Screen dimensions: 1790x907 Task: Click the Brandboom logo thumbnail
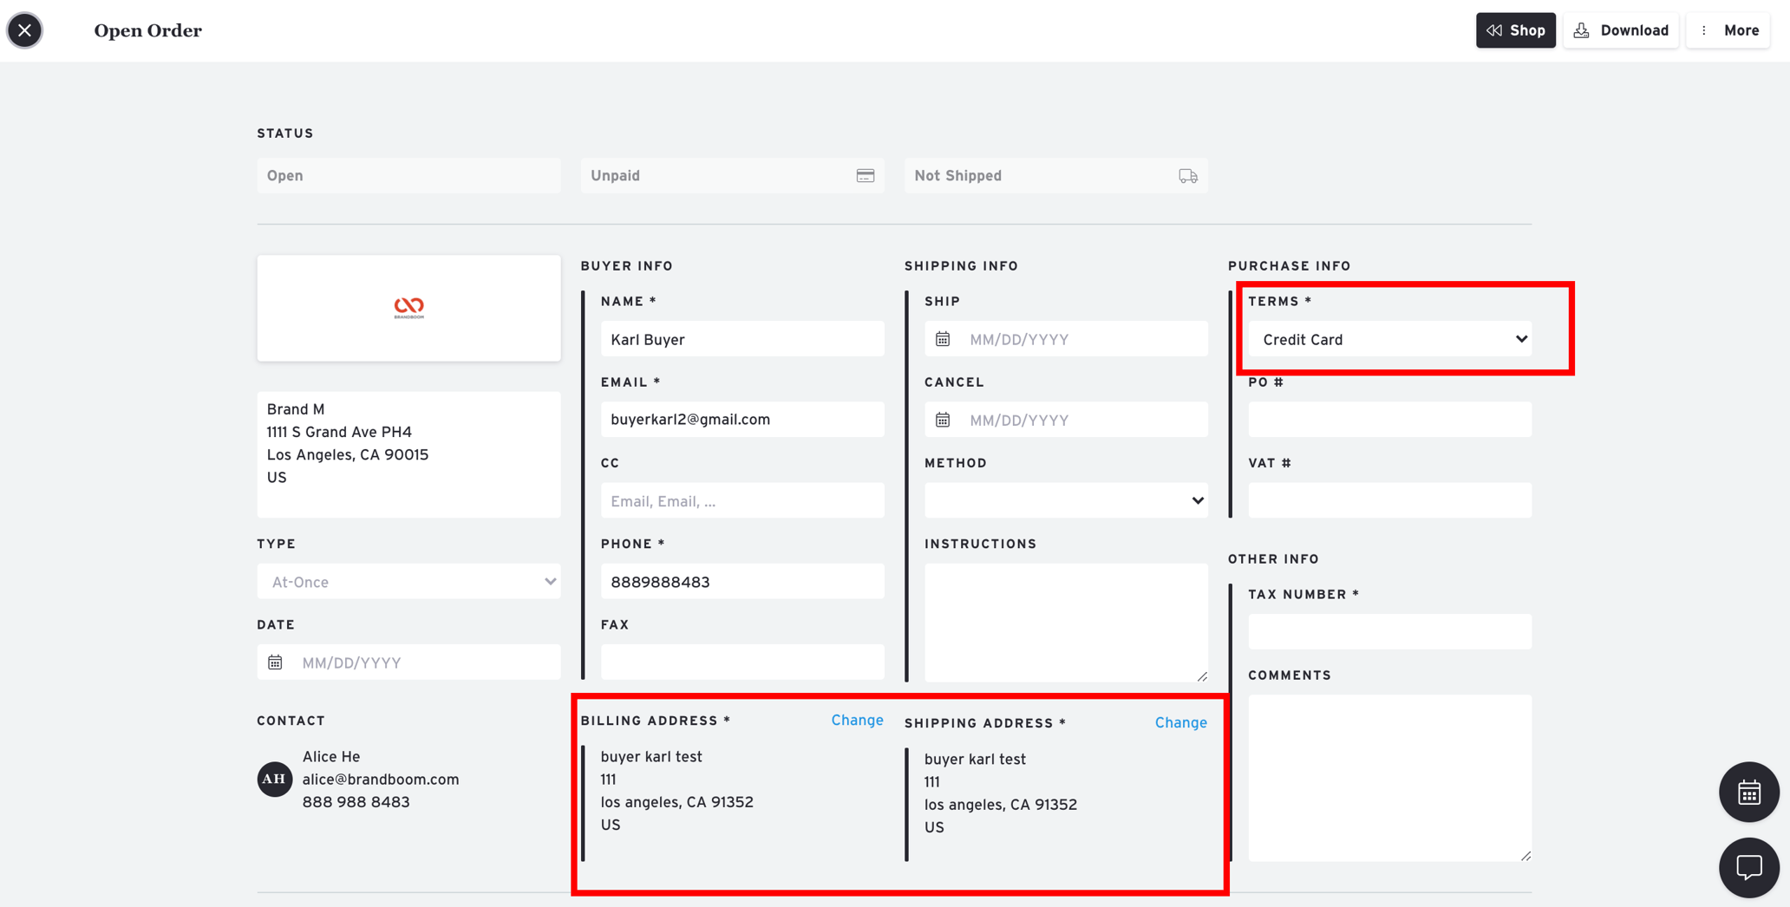[408, 308]
